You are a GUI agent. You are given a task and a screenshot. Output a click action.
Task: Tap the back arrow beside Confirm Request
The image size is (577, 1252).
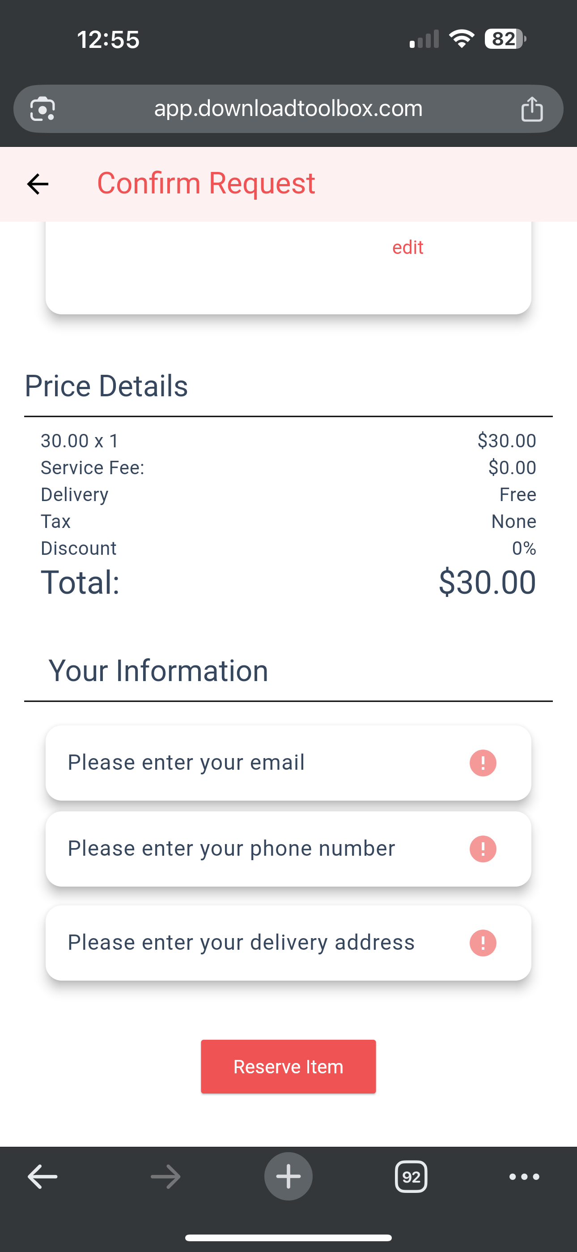coord(38,184)
